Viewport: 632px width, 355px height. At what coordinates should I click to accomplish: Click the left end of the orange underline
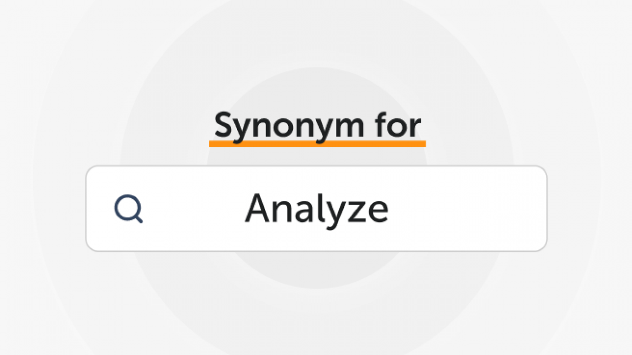click(212, 143)
